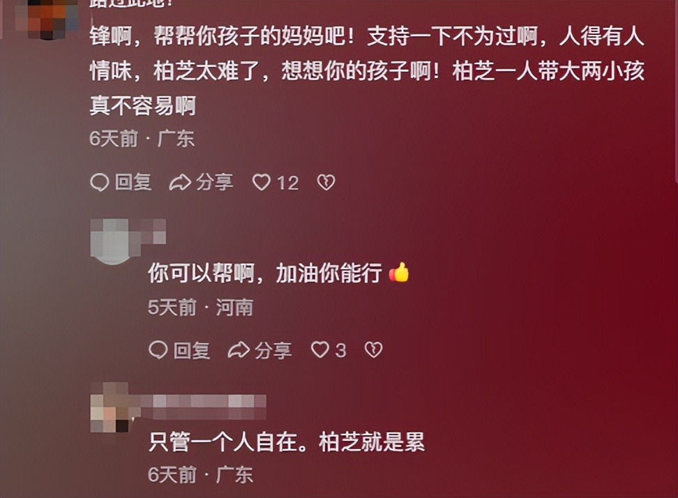Click 回复 text below the first Guangdong comment

(x=133, y=182)
